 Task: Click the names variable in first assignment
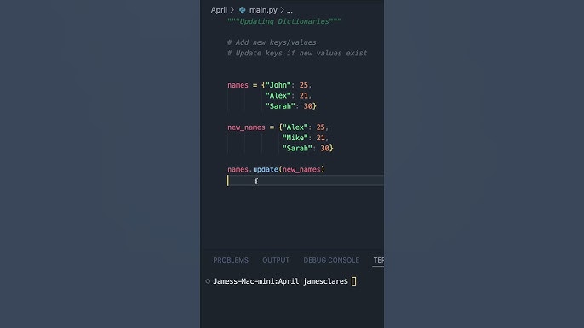click(x=238, y=85)
